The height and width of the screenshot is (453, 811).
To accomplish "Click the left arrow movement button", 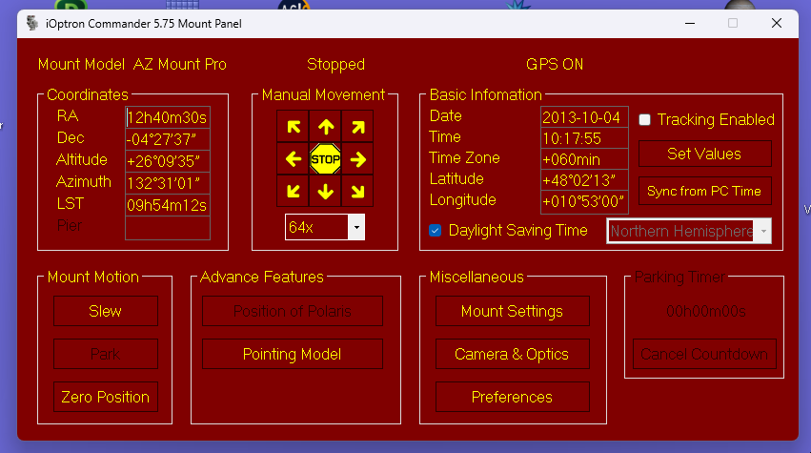I will tap(294, 159).
